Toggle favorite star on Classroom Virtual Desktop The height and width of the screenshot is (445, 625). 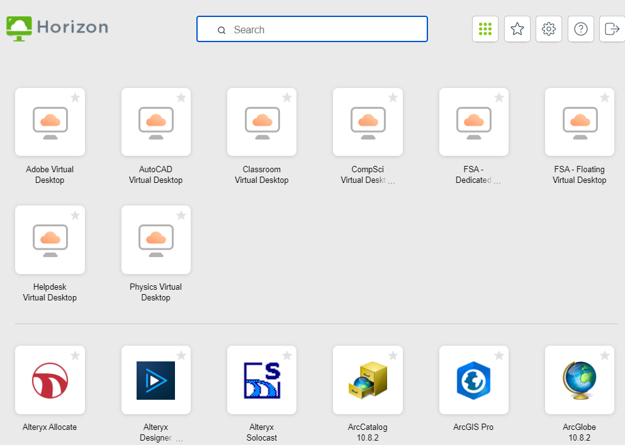tap(287, 97)
